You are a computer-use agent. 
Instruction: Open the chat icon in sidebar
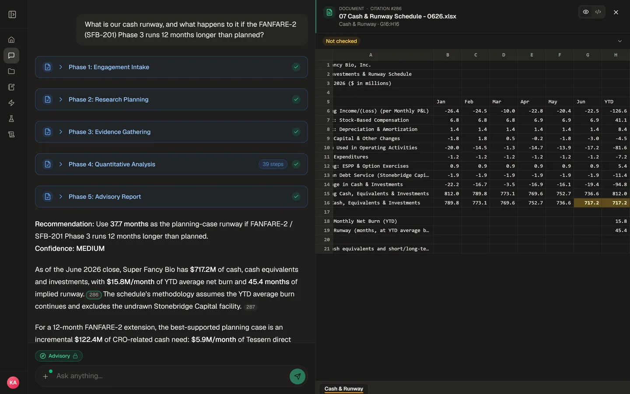(11, 56)
